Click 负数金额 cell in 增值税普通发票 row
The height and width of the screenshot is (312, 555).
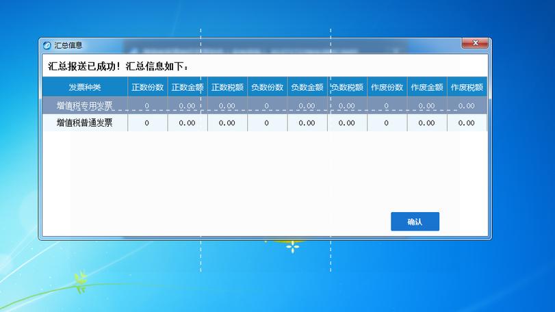pyautogui.click(x=307, y=122)
